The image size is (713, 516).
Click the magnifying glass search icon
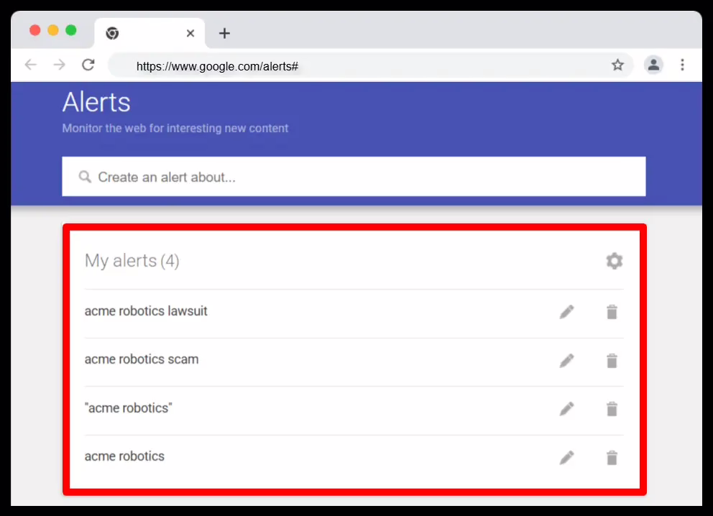(86, 176)
